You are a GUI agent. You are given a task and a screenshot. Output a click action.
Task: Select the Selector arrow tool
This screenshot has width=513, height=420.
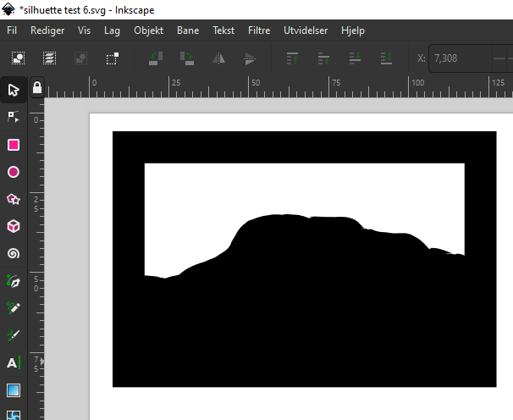click(14, 91)
